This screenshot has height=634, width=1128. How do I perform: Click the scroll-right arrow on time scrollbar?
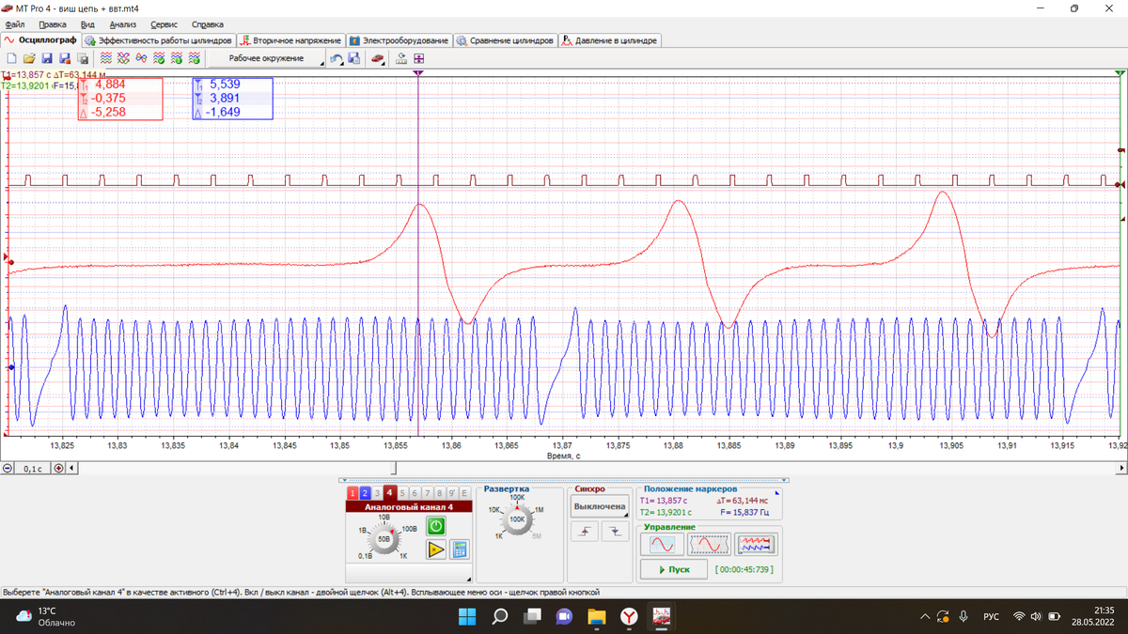pos(1120,467)
